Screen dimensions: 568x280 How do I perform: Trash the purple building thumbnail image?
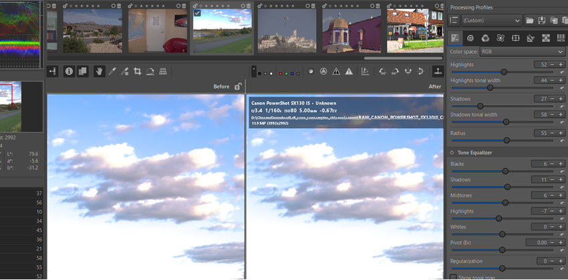378,5
